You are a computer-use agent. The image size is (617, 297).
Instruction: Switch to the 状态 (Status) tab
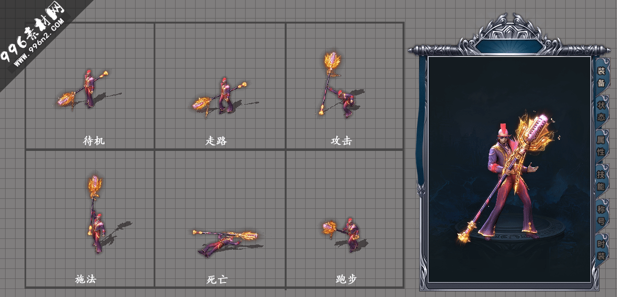(x=601, y=111)
